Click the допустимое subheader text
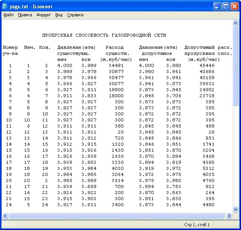The height and width of the screenshot is (230, 241). tap(157, 53)
